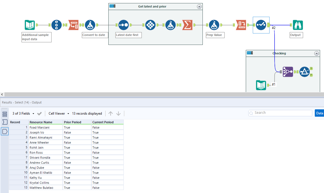Select the Browse tool labeled Output

pyautogui.click(x=297, y=25)
